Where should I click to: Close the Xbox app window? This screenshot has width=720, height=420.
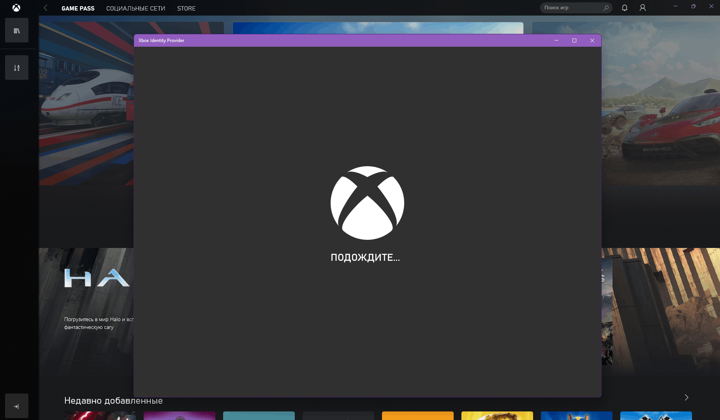pos(711,6)
